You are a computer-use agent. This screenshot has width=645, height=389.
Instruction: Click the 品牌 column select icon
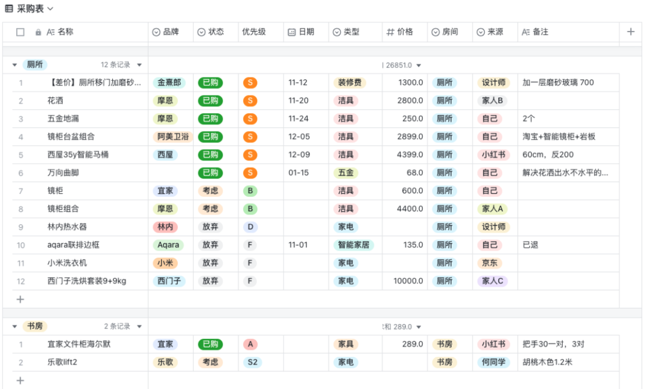(x=156, y=32)
